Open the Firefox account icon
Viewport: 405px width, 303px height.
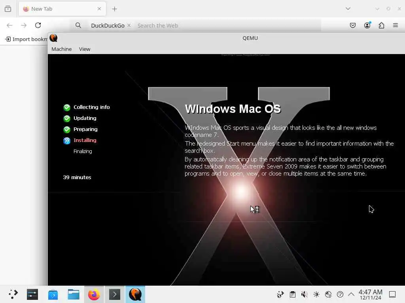pos(367,25)
